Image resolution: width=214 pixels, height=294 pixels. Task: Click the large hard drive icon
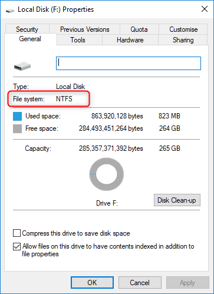pos(22,66)
